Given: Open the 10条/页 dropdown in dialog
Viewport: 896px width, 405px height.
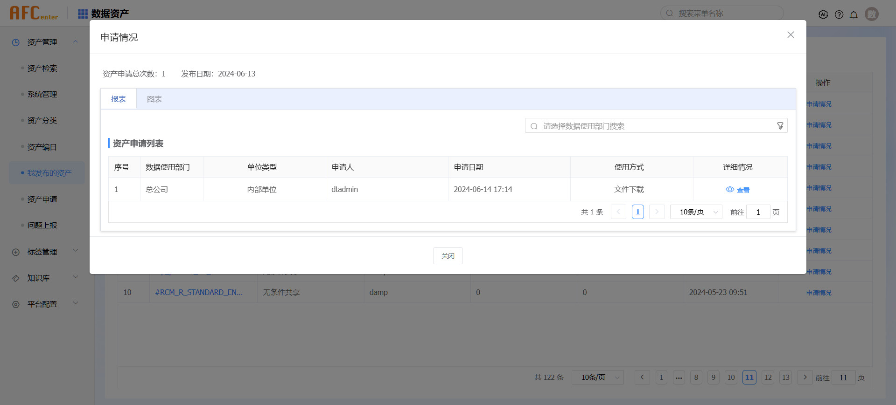Looking at the screenshot, I should tap(696, 212).
